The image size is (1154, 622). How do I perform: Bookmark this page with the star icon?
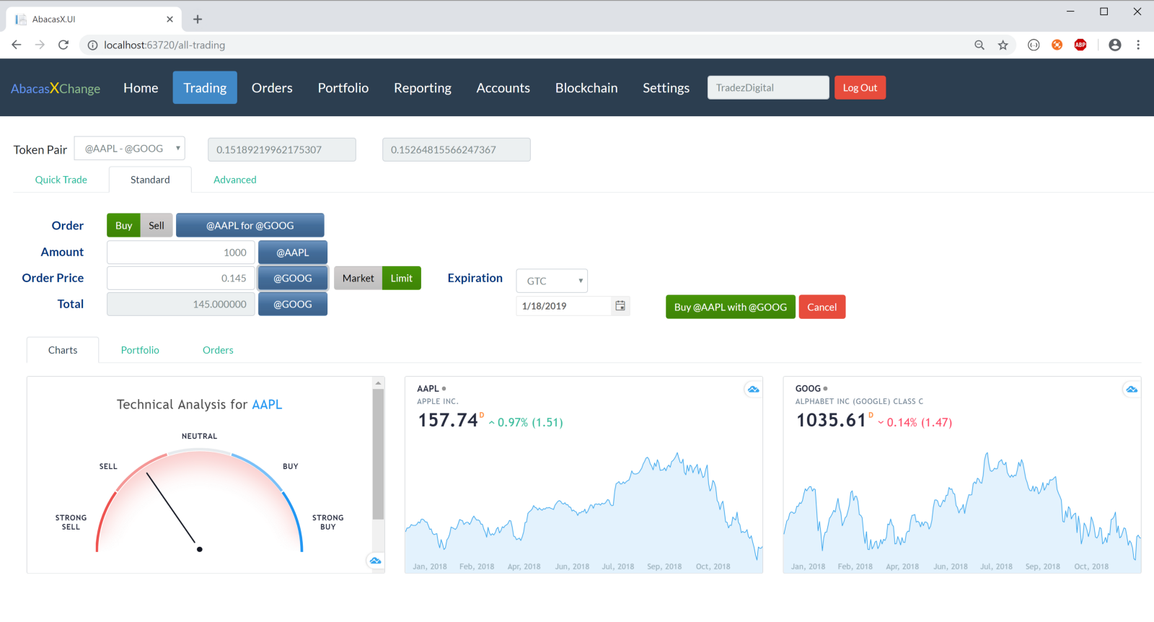[1003, 45]
